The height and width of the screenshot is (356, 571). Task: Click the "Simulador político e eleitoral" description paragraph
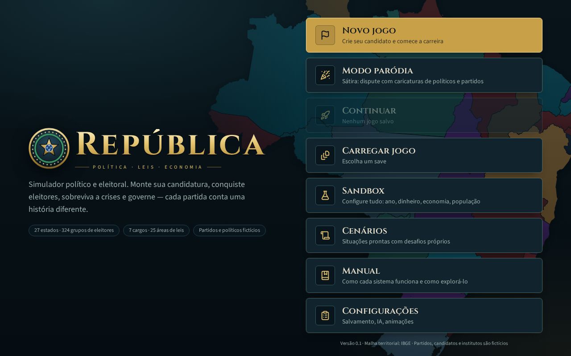point(137,197)
